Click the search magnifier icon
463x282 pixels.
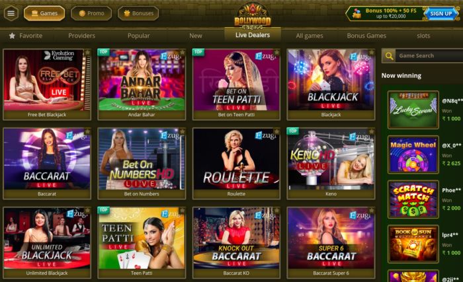(x=389, y=55)
